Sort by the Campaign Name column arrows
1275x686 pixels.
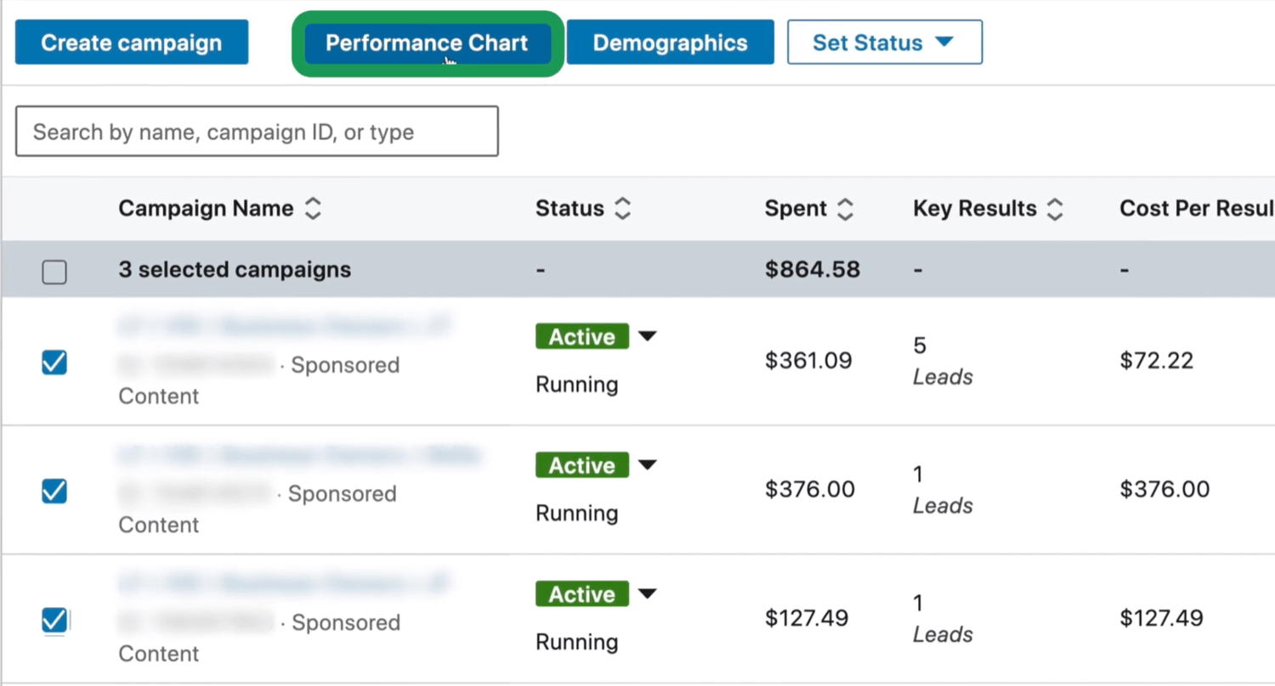pos(312,208)
